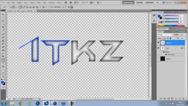This screenshot has width=188, height=106.
Task: Select the Eraser tool
Action: coord(3,47)
